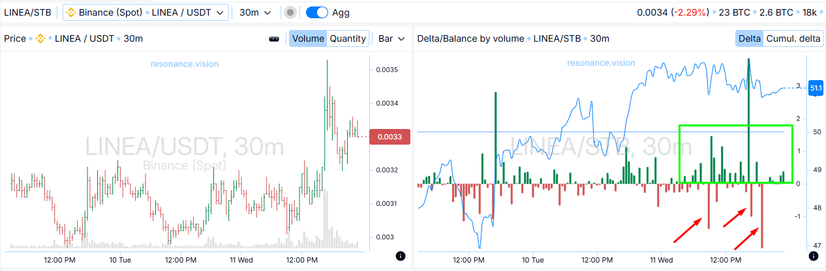The width and height of the screenshot is (826, 271).
Task: Click the resonance.vision link on price chart
Action: (x=185, y=64)
